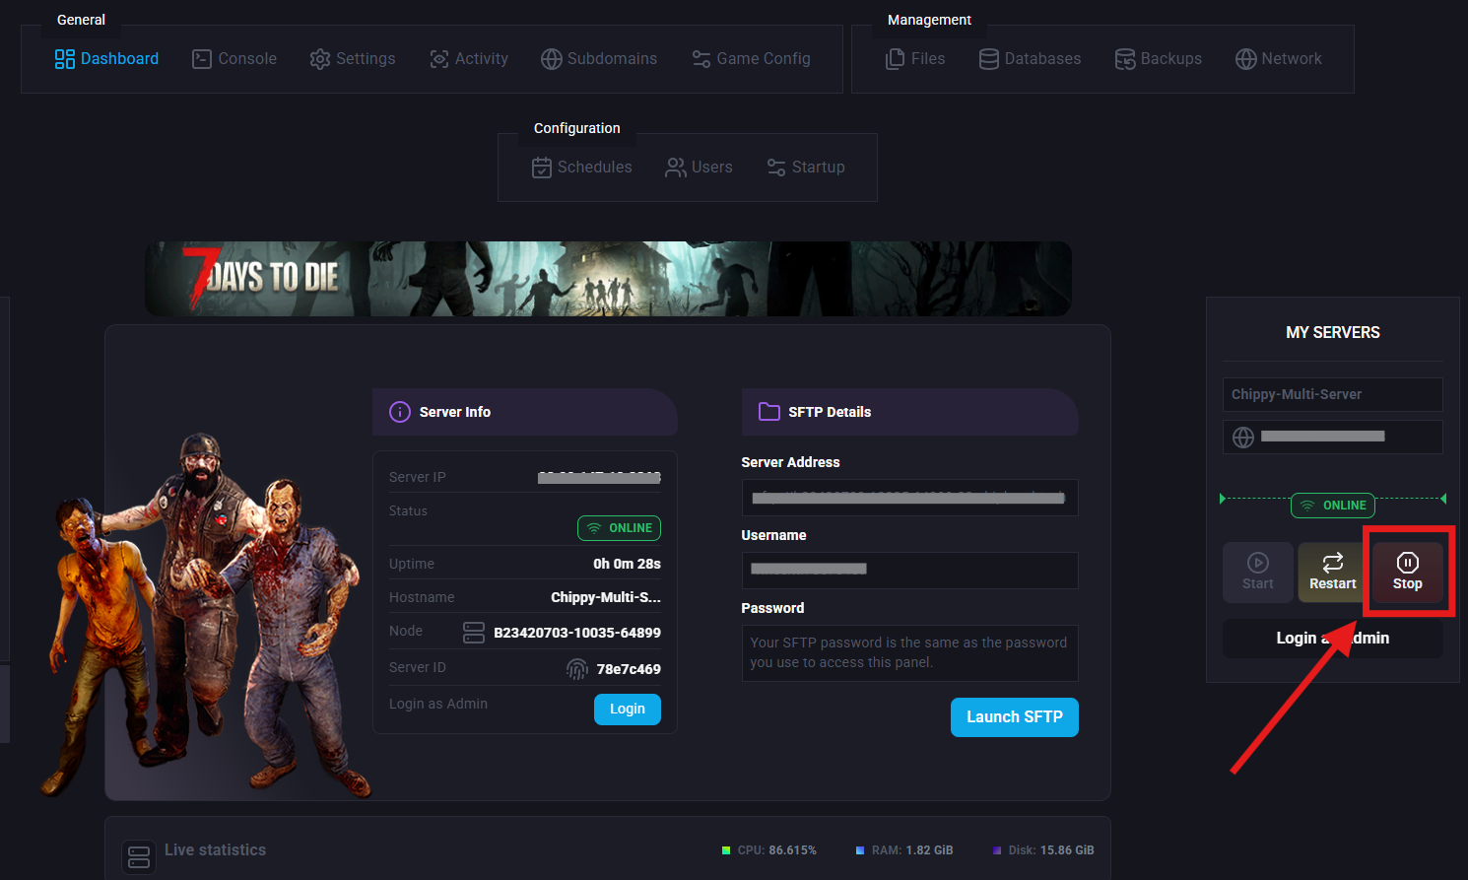Restart the server
This screenshot has width=1468, height=880.
click(1333, 573)
